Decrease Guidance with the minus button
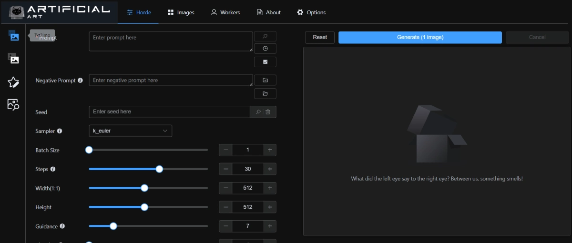This screenshot has width=572, height=243. 225,226
